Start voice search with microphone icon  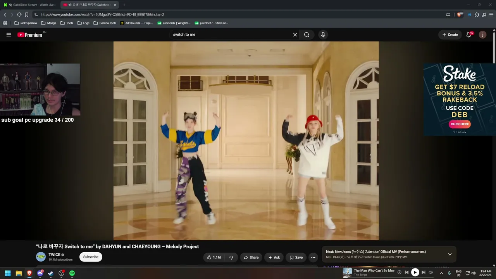pos(323,35)
